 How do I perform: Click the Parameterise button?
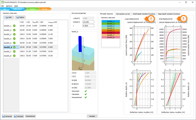tap(30, 116)
